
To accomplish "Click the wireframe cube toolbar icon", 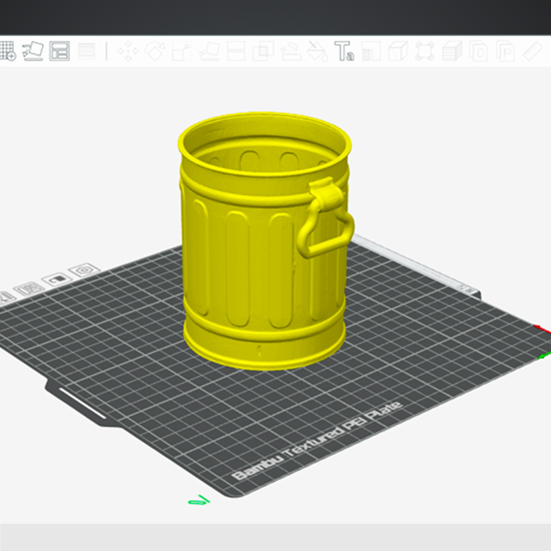I will click(x=398, y=51).
